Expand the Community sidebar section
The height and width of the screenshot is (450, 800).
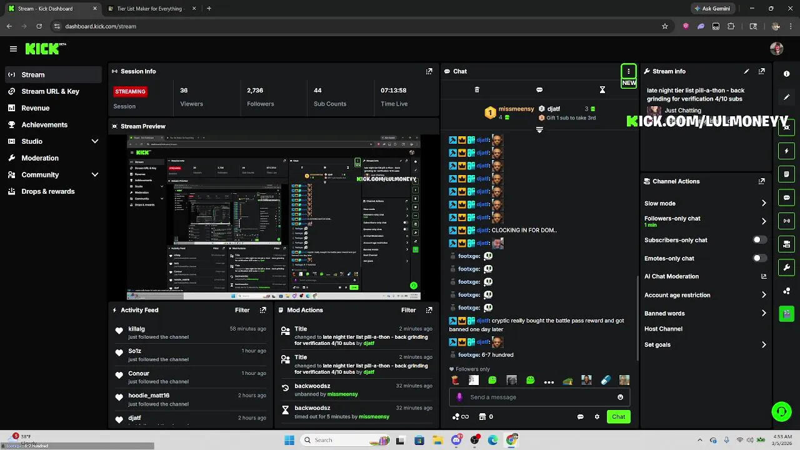pyautogui.click(x=95, y=175)
